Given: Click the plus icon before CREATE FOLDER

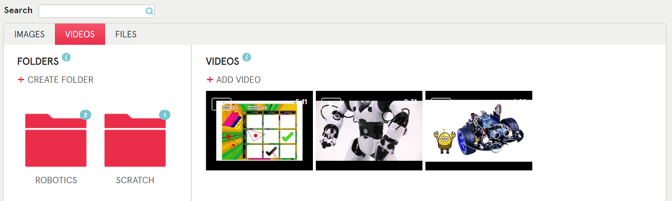Looking at the screenshot, I should (x=21, y=80).
